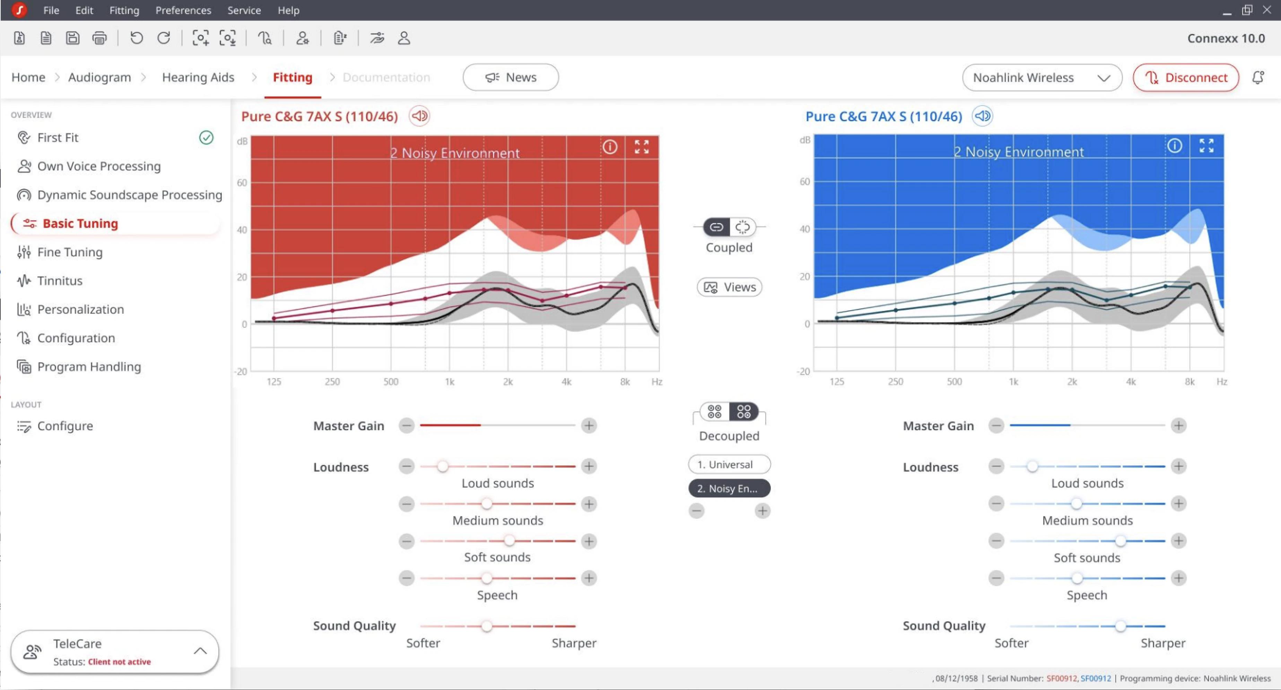Select the coupled link toggle
Screen dimensions: 1281x690
pos(716,227)
